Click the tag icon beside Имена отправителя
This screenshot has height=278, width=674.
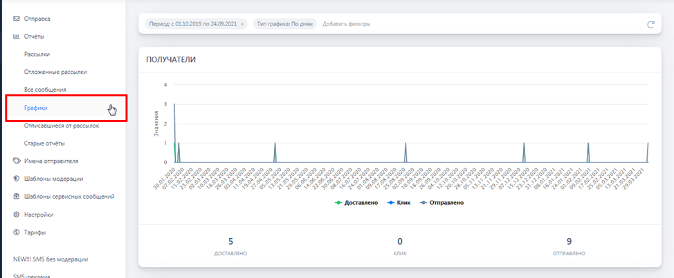tap(17, 161)
